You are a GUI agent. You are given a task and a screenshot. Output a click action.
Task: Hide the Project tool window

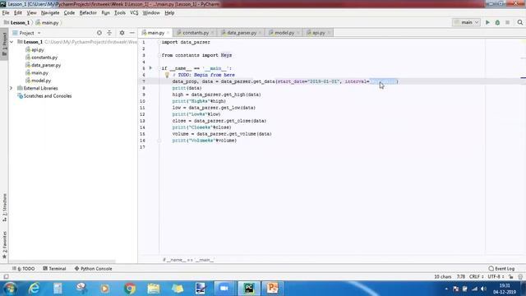132,33
